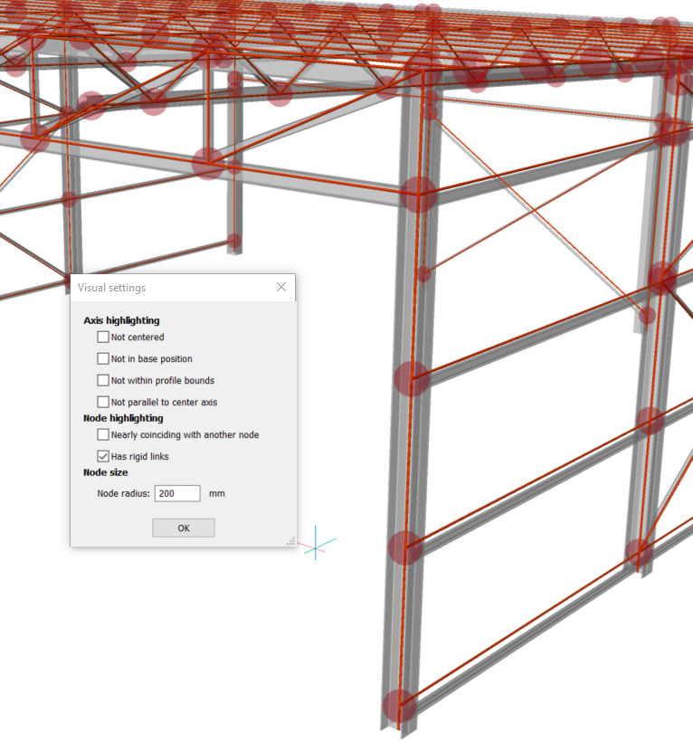Image resolution: width=693 pixels, height=742 pixels.
Task: Select the node atop the front corner column
Action: click(419, 195)
